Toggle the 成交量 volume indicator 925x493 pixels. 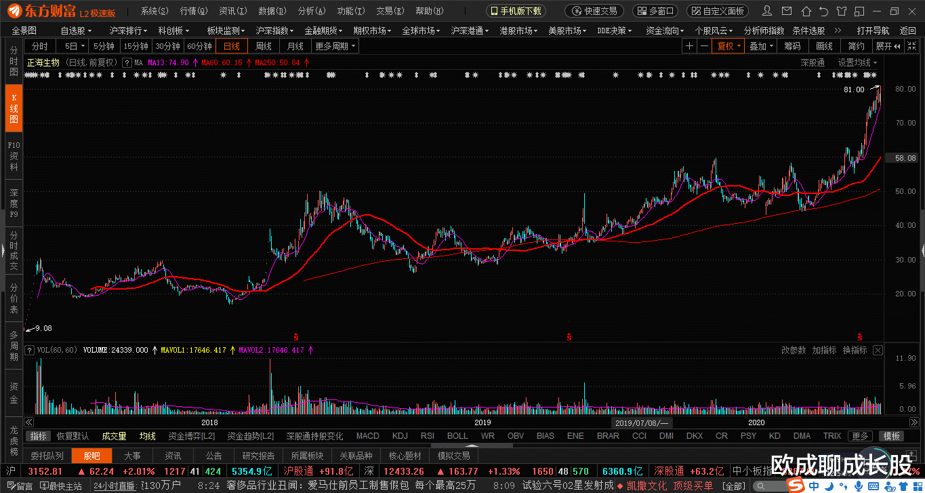114,436
